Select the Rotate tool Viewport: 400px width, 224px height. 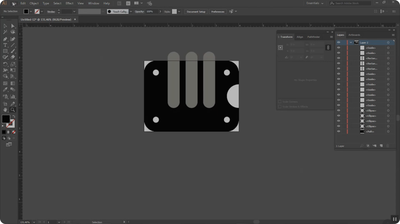point(5,64)
